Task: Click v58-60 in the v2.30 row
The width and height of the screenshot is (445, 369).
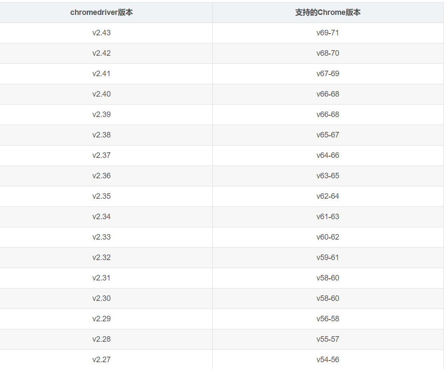Action: point(328,299)
